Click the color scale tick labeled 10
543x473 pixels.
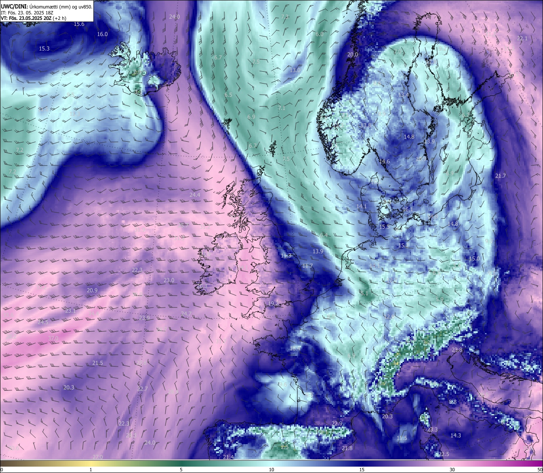[x=271, y=470]
